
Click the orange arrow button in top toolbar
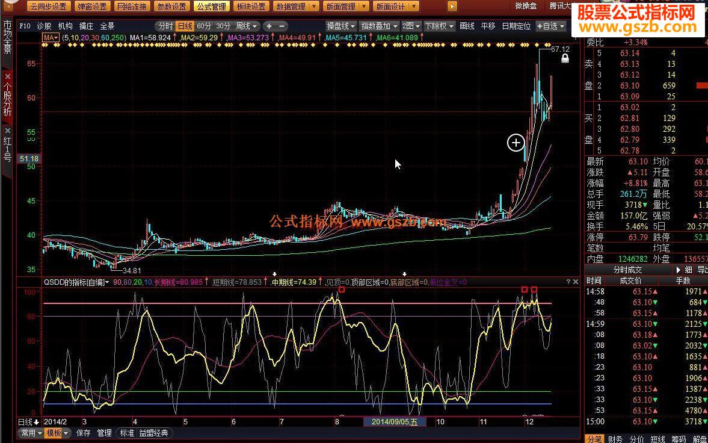click(x=452, y=7)
